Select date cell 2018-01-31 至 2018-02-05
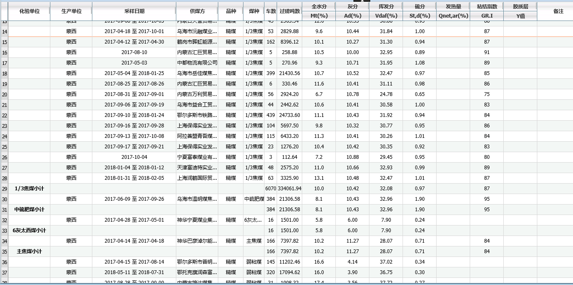 tap(134, 178)
